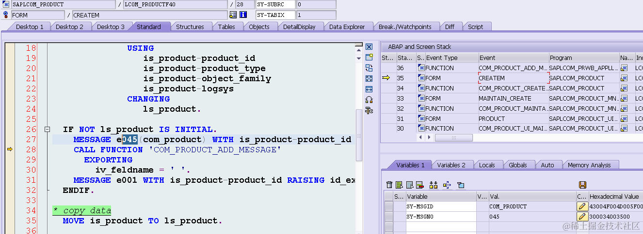Open the Tables tab
Screen dimensions: 643x234
[226, 27]
